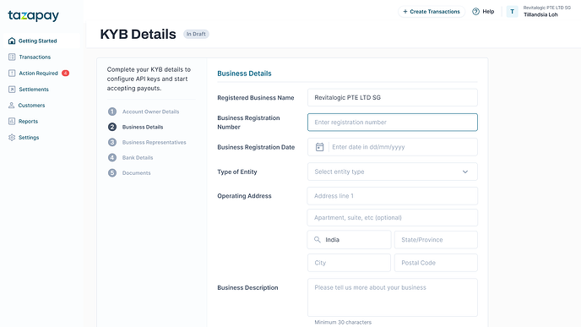Open the Getting Started menu item
Image resolution: width=581 pixels, height=327 pixels.
pyautogui.click(x=37, y=41)
